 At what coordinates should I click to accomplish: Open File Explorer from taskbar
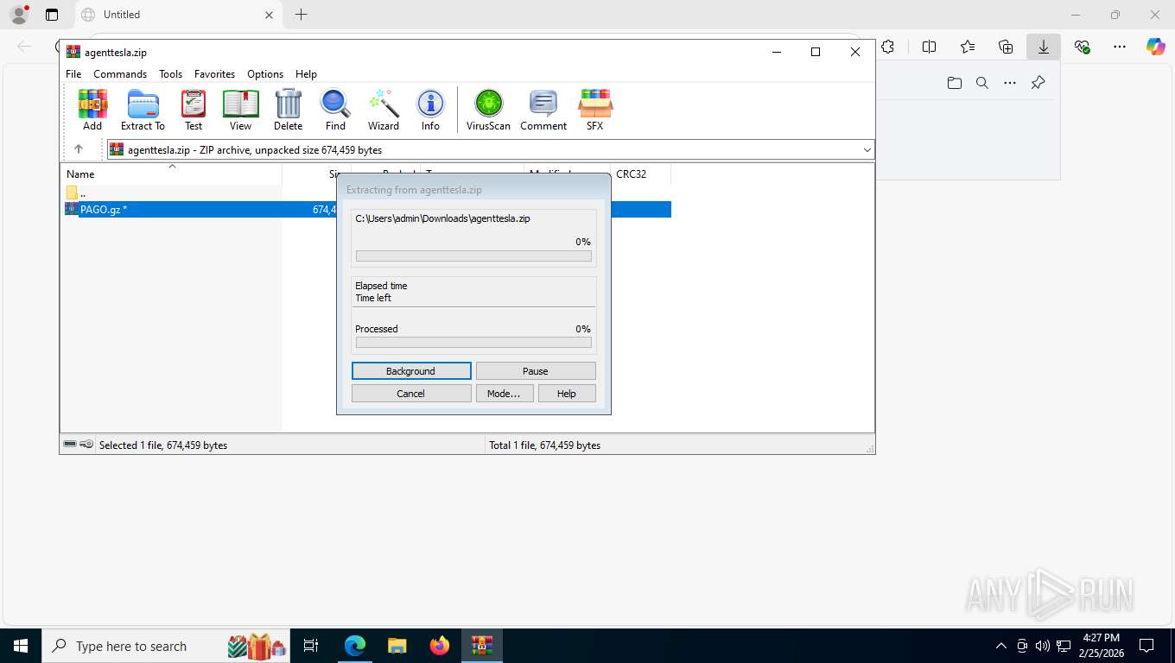pyautogui.click(x=397, y=646)
